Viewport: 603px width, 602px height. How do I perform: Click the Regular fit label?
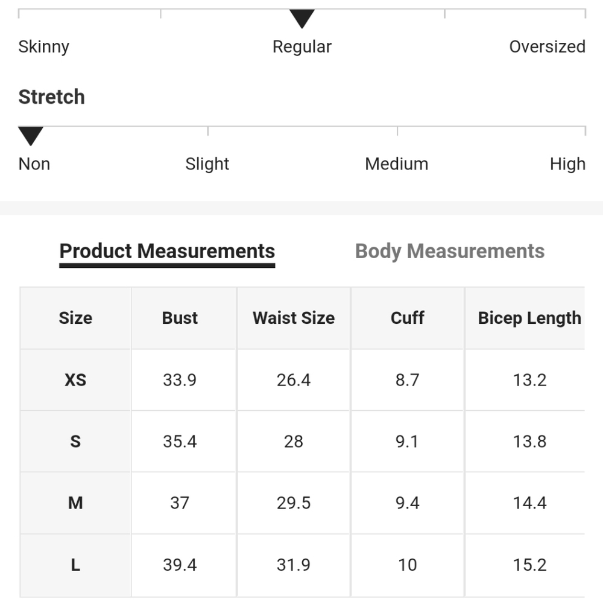pos(302,47)
